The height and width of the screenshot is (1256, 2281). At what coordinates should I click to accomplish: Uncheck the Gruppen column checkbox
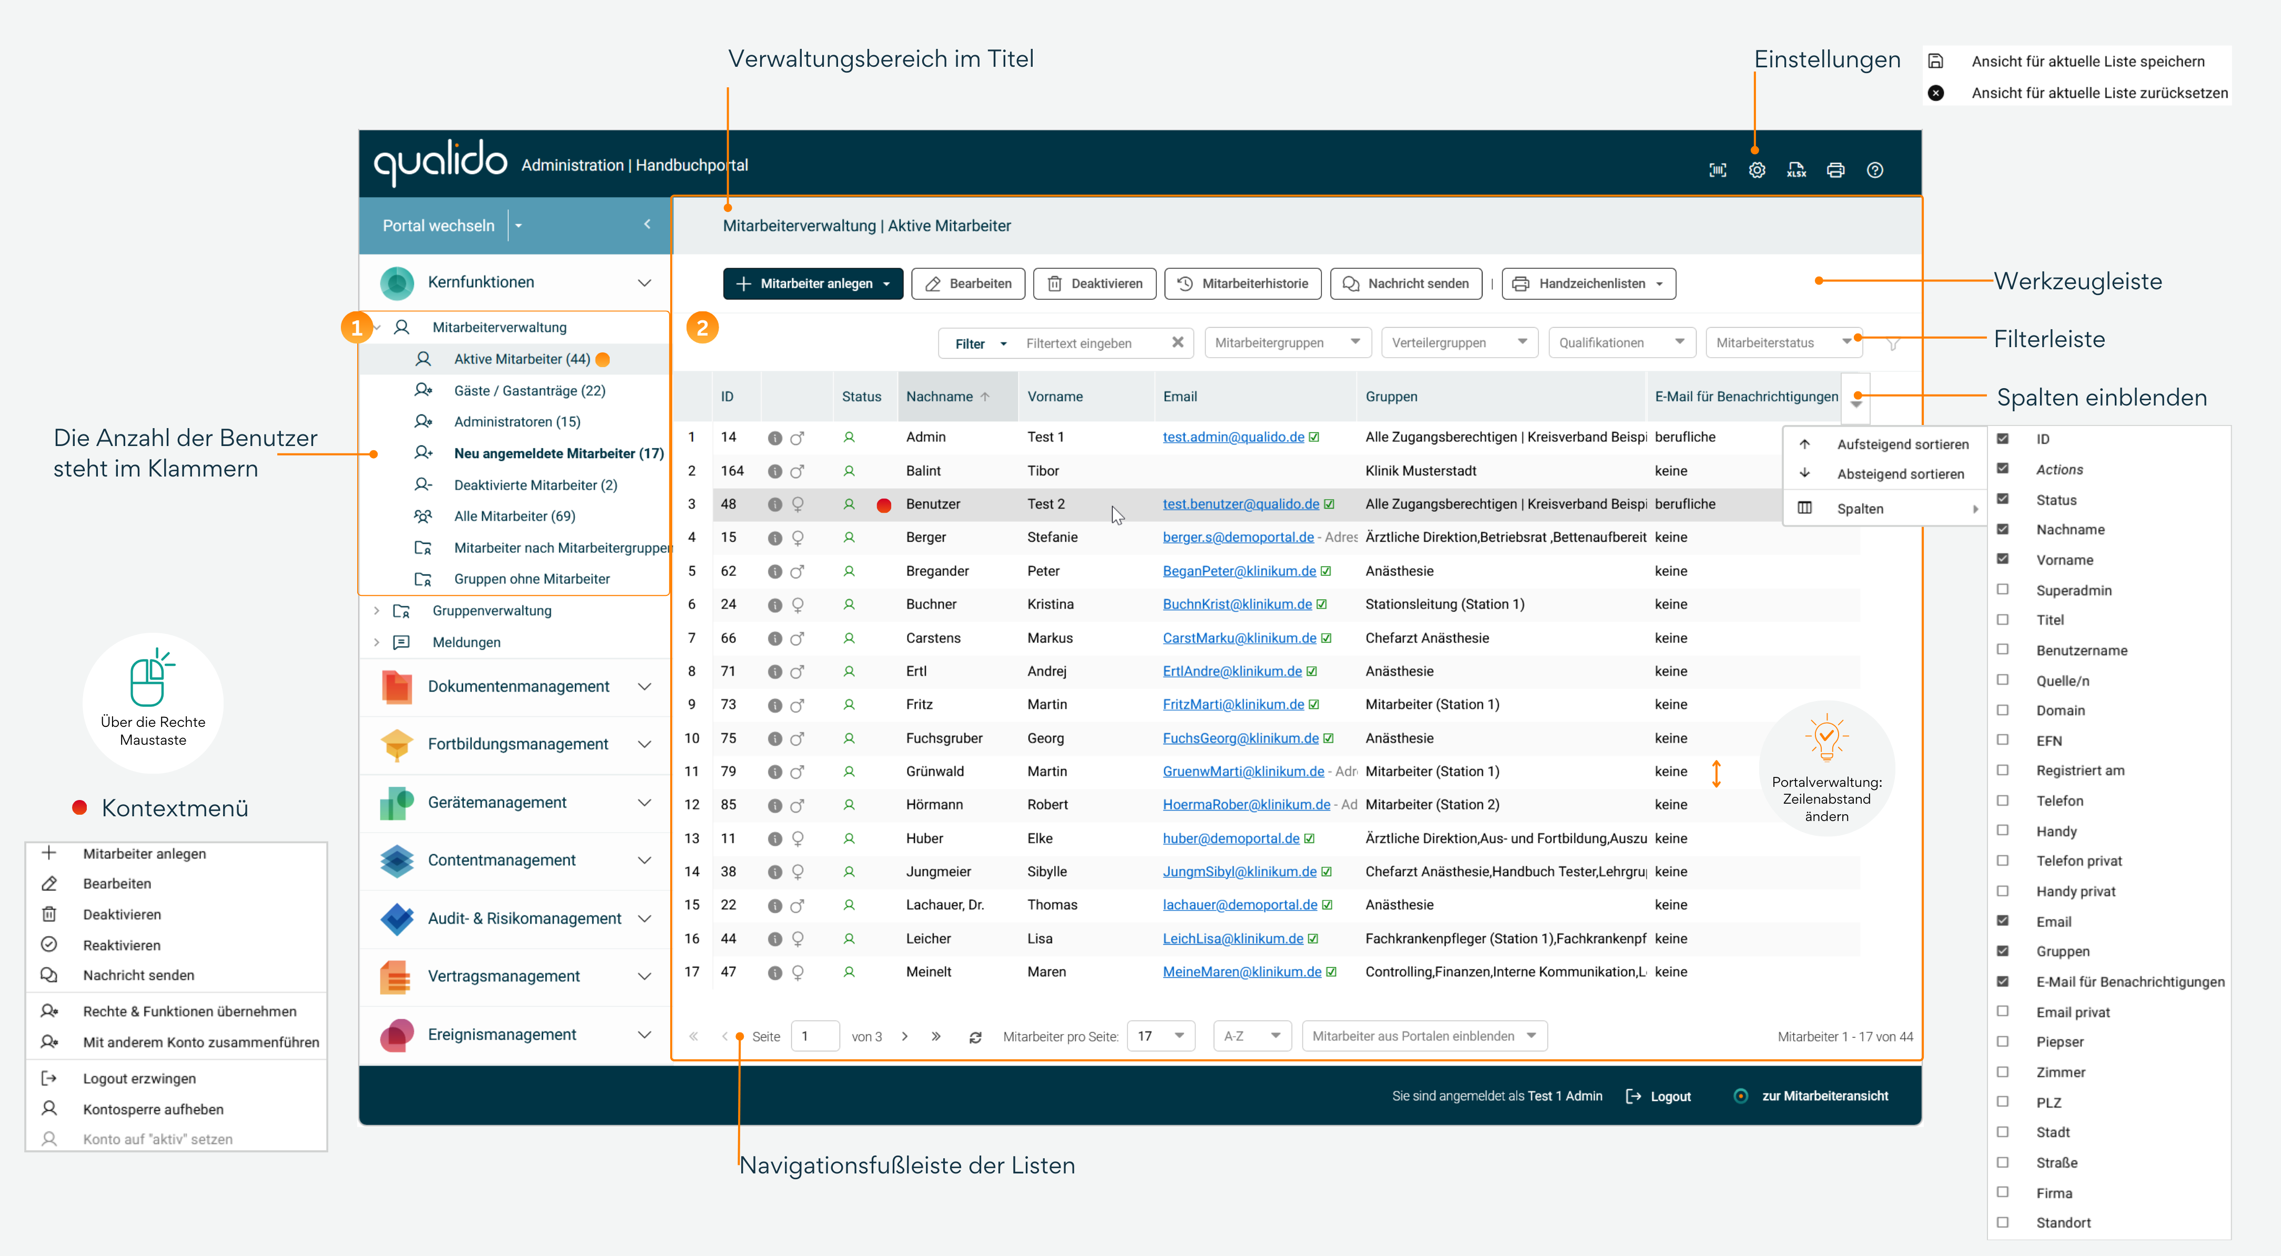[2002, 950]
